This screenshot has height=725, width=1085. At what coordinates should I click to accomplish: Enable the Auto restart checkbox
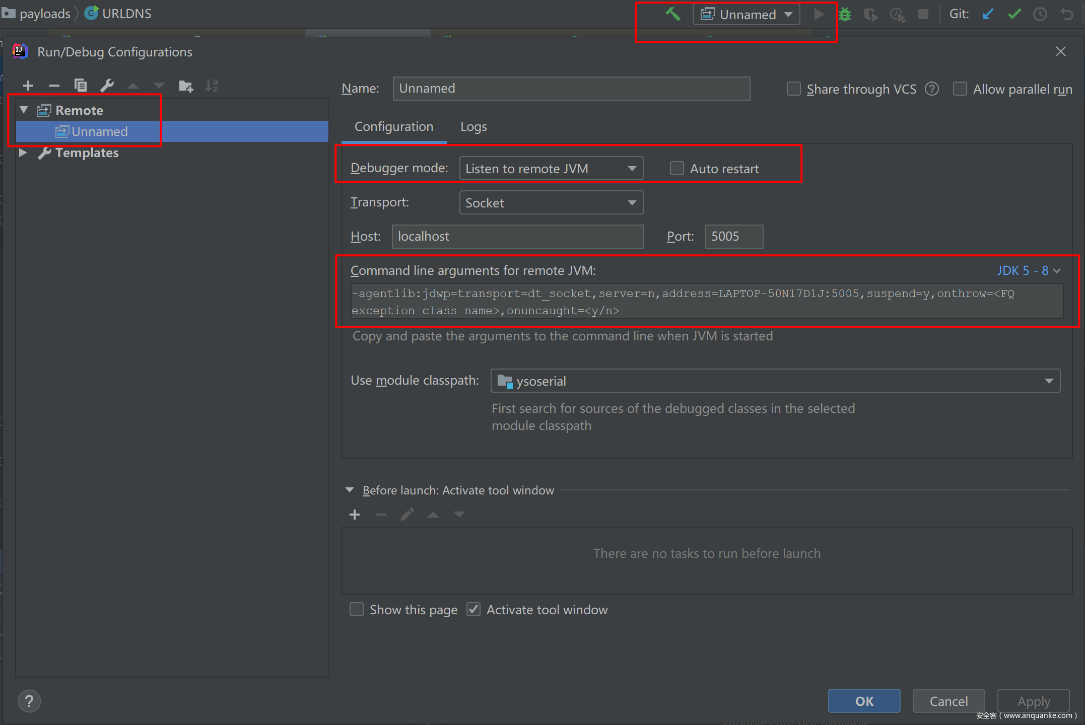[x=677, y=168]
